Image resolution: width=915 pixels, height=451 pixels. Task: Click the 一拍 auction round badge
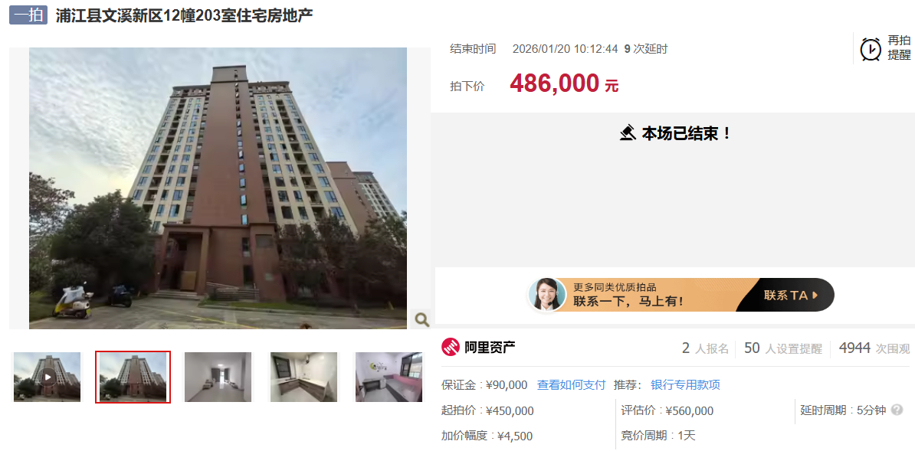click(x=28, y=15)
